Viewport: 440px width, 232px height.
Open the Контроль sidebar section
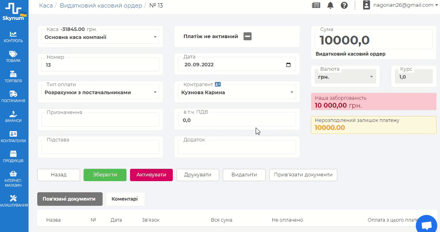pos(13,37)
